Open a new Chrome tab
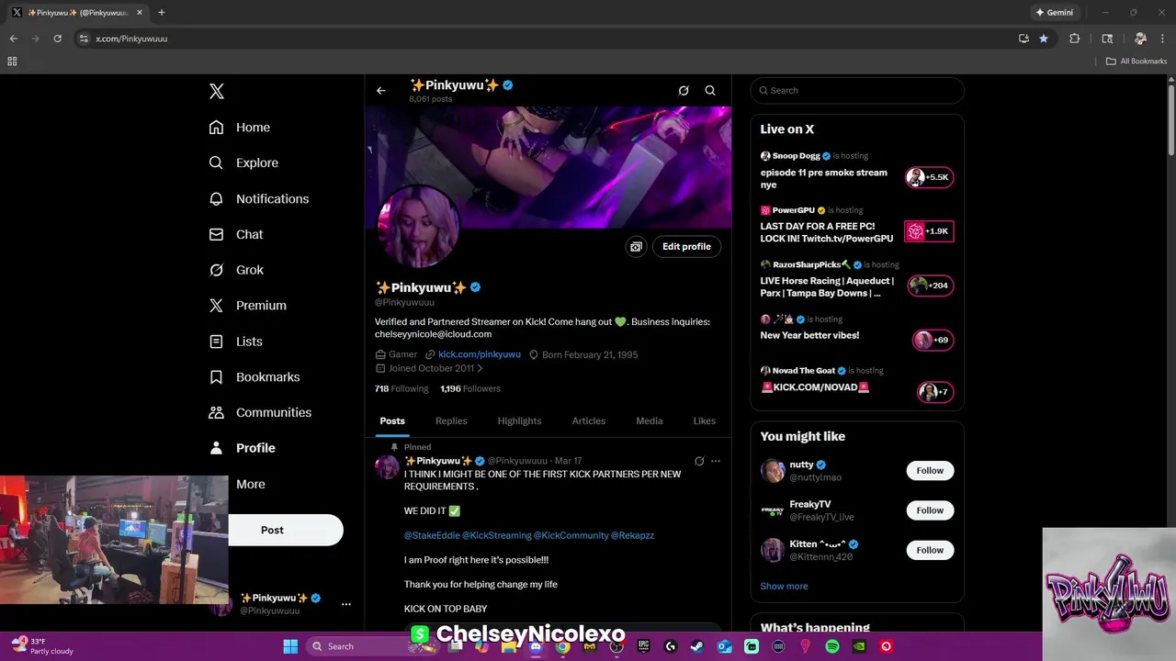1176x661 pixels. click(162, 13)
